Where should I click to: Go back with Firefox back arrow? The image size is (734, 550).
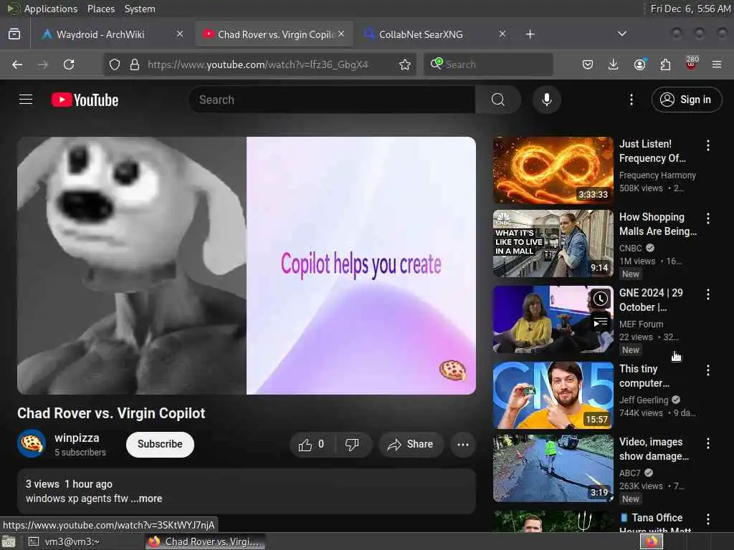(17, 64)
